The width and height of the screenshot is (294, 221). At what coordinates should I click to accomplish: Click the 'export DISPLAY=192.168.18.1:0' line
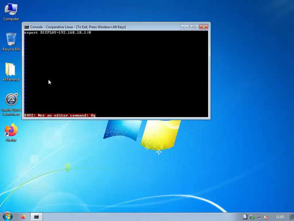tap(57, 33)
